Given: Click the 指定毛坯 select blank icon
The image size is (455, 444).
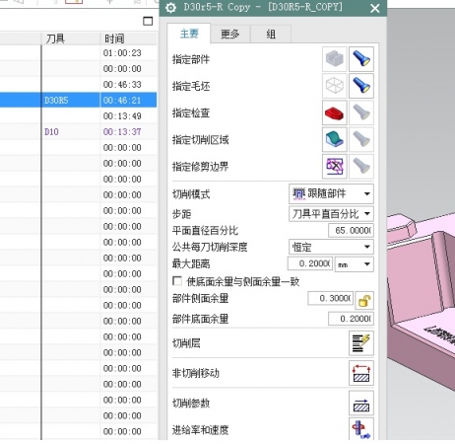Looking at the screenshot, I should click(335, 86).
